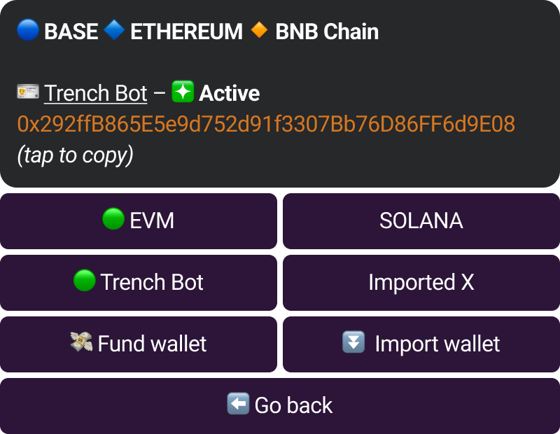Click the BNB Chain label
The width and height of the screenshot is (560, 434).
pyautogui.click(x=327, y=31)
